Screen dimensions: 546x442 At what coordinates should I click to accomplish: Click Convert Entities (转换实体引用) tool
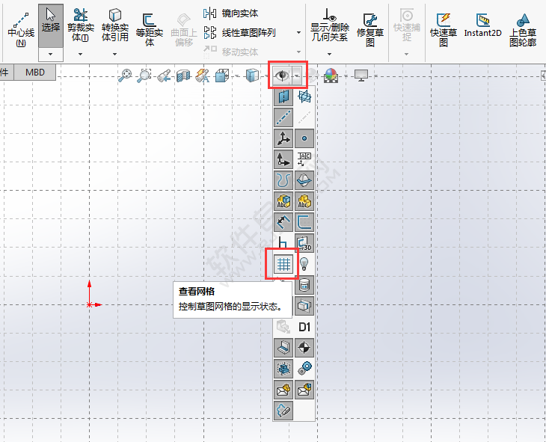tap(115, 25)
